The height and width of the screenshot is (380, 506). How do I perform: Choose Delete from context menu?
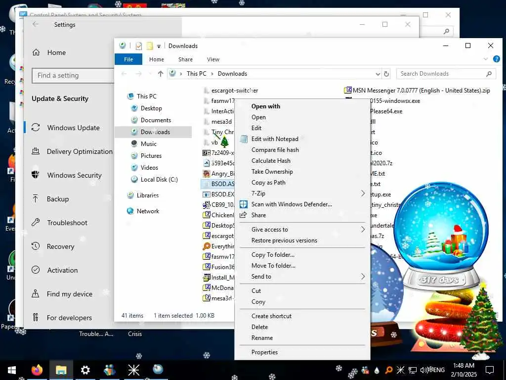coord(259,327)
